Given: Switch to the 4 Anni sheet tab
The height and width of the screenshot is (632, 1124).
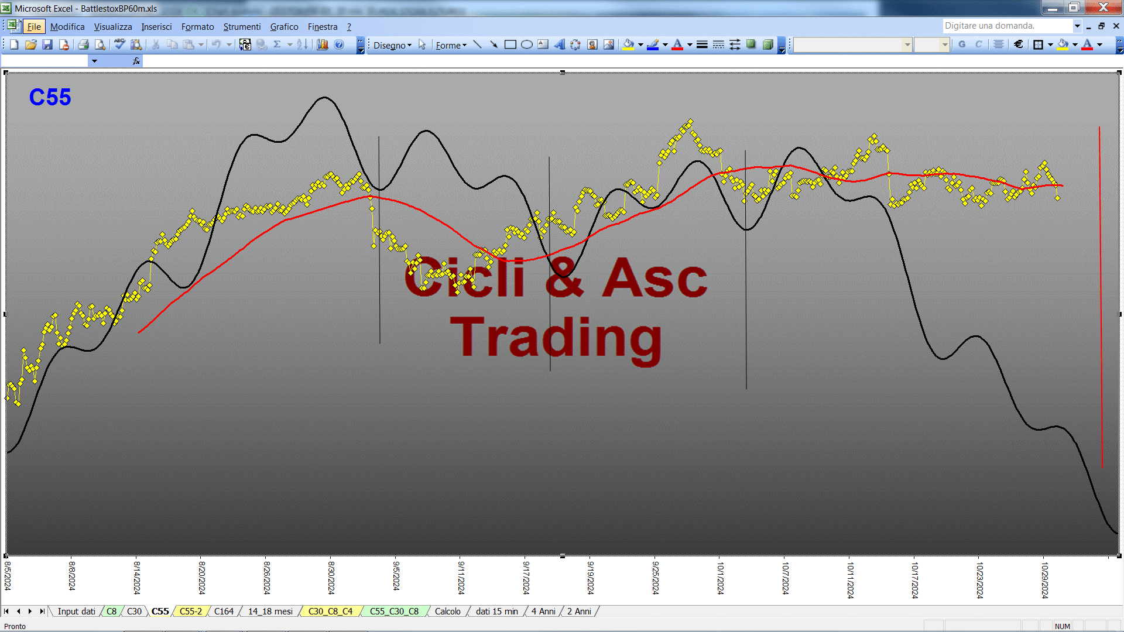Looking at the screenshot, I should tap(543, 612).
